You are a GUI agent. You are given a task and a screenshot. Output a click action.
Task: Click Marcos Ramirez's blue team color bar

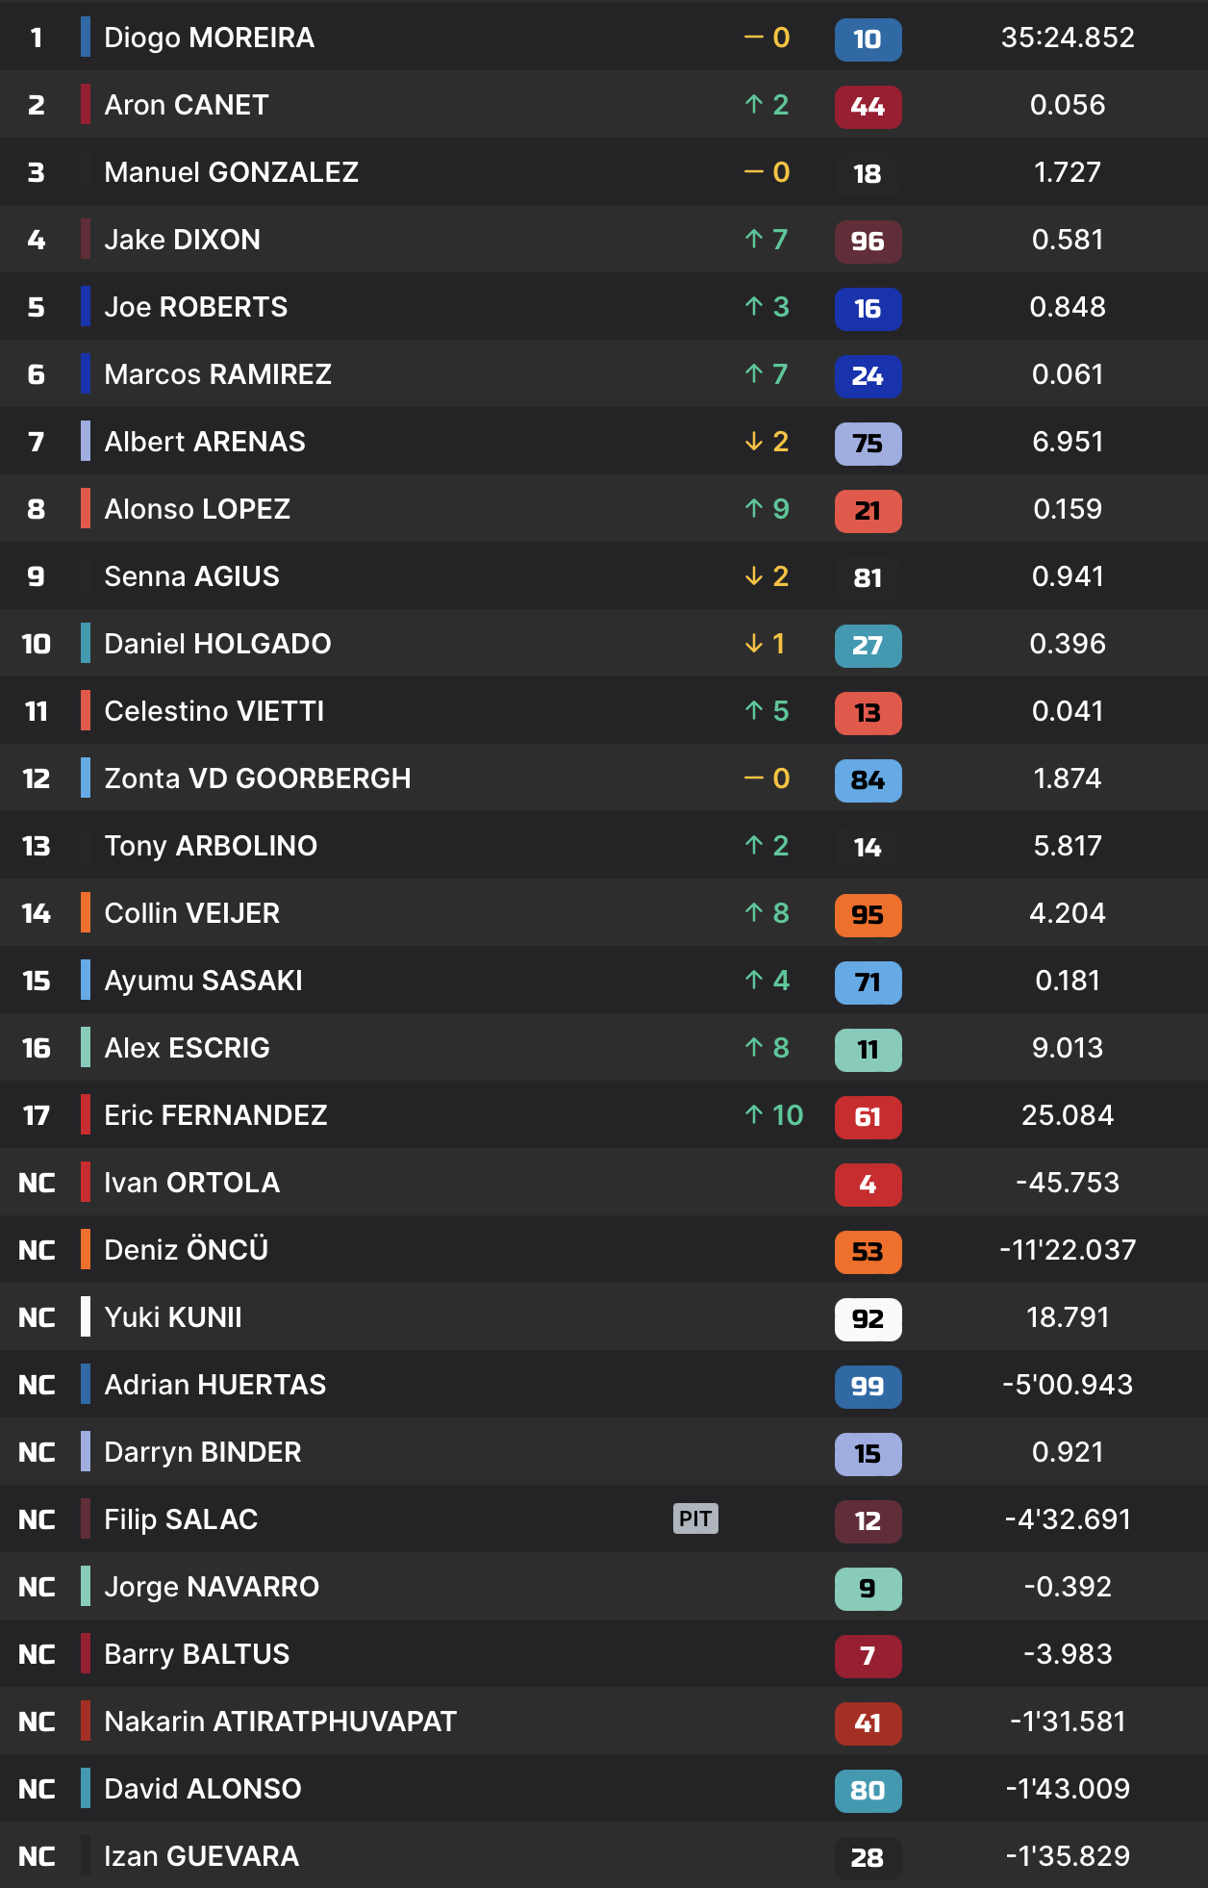coord(86,374)
